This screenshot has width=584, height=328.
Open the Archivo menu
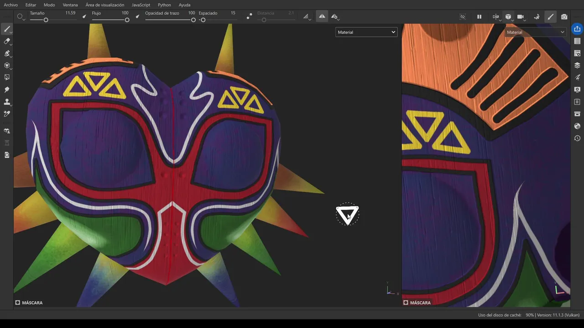tap(10, 5)
